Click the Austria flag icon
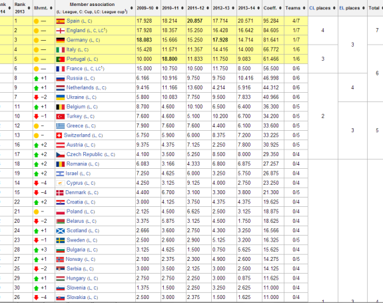Image resolution: width=383 pixels, height=303 pixels. [61, 145]
